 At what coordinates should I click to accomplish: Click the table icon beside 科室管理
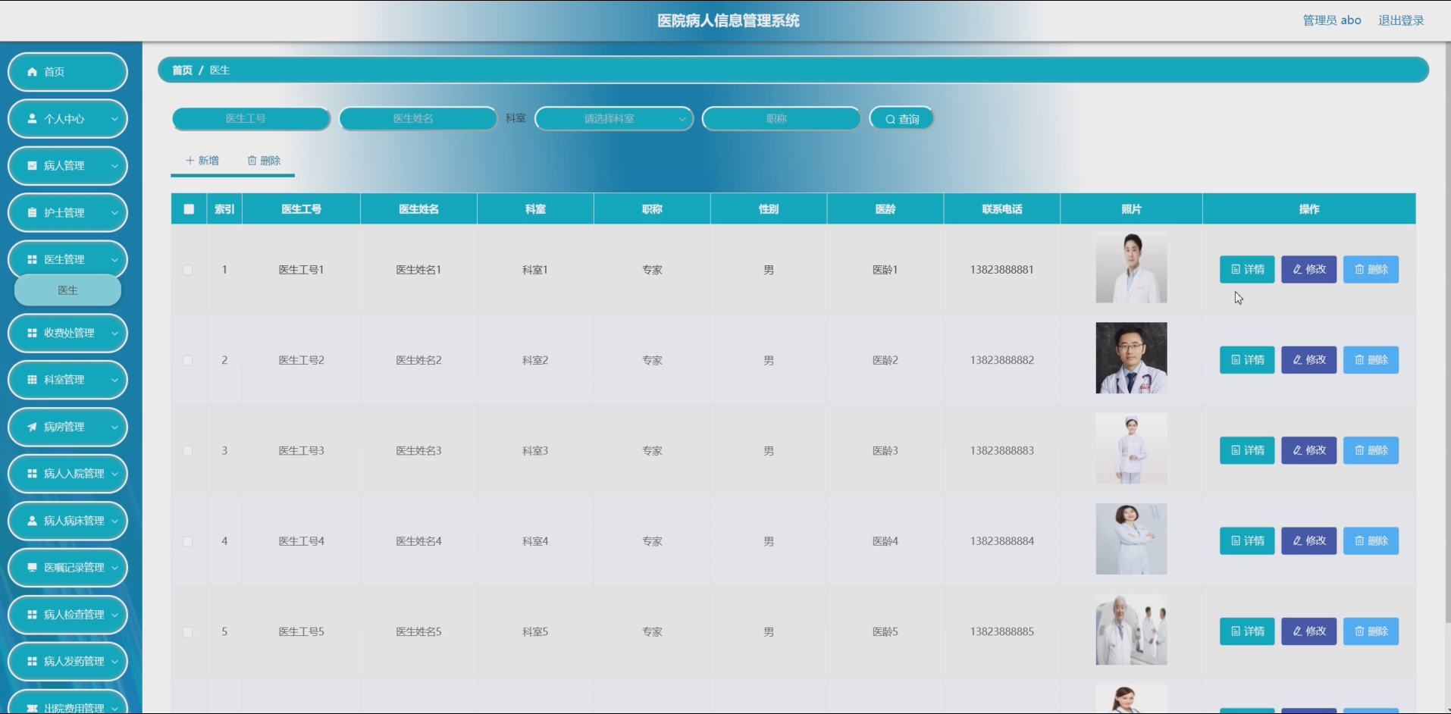pos(32,380)
